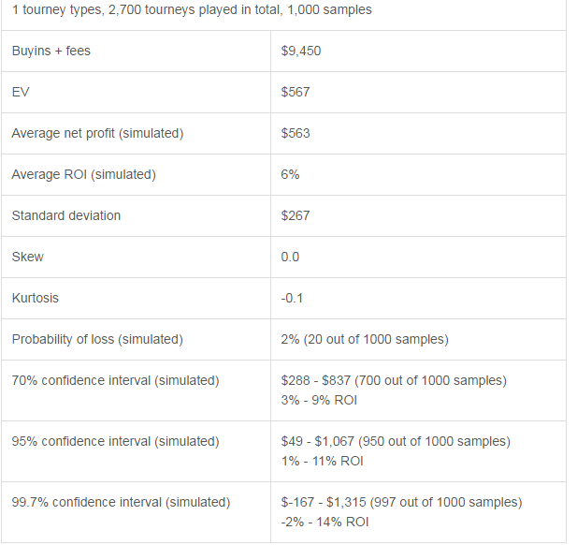Select the "2% (20 out of 1000 samples)" value
This screenshot has width=577, height=545.
pos(365,339)
